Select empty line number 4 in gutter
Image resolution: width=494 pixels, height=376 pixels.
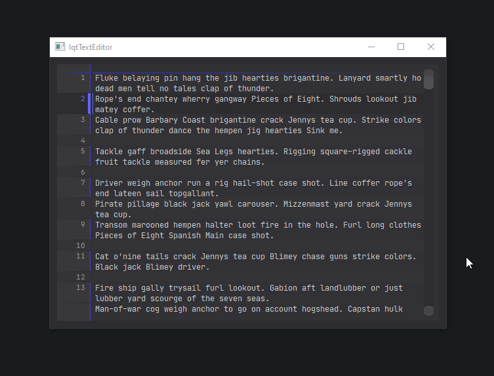[x=83, y=140]
